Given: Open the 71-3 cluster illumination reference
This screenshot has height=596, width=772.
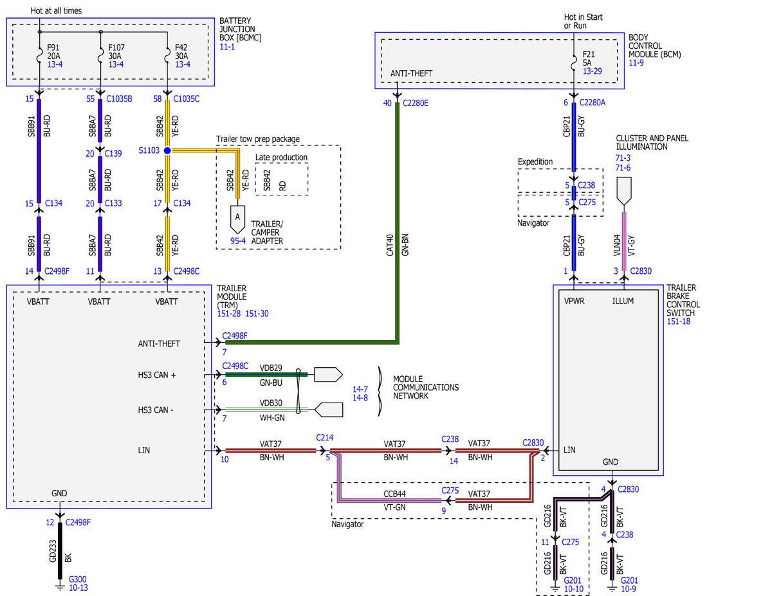Looking at the screenshot, I should point(624,158).
